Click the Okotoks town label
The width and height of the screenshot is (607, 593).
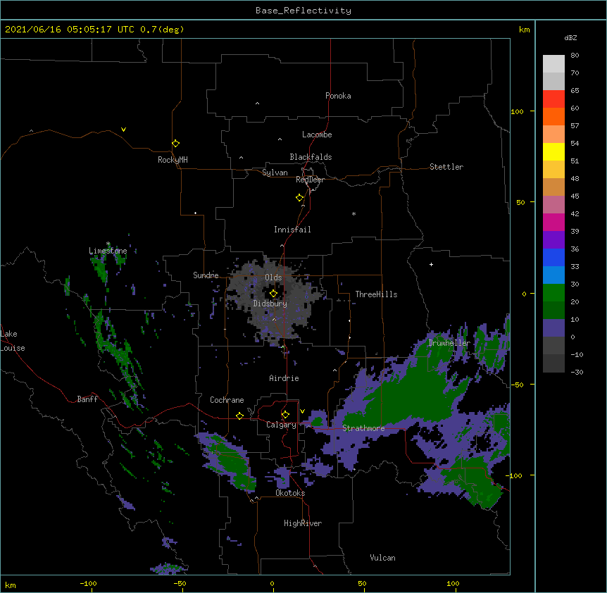pyautogui.click(x=290, y=493)
